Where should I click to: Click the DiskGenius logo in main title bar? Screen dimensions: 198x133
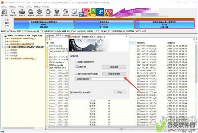pyautogui.click(x=2, y=2)
